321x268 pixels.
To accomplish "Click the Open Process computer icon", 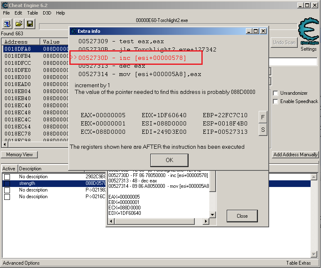I will pos(8,24).
